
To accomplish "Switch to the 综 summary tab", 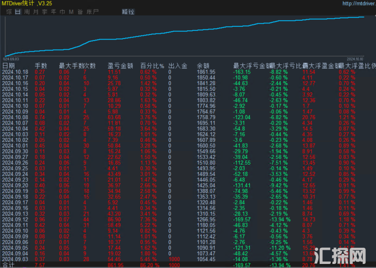I will click(9, 11).
